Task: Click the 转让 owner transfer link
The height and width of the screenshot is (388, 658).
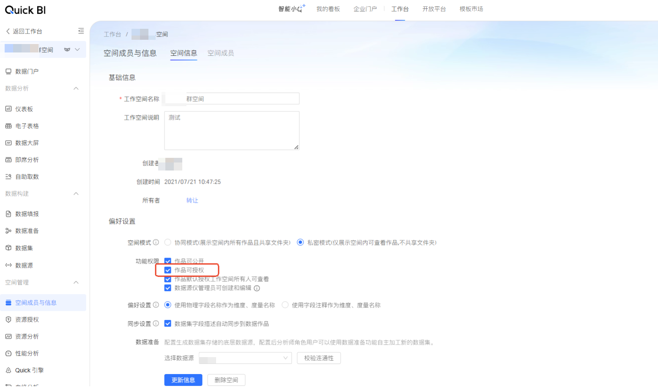Action: [x=192, y=201]
